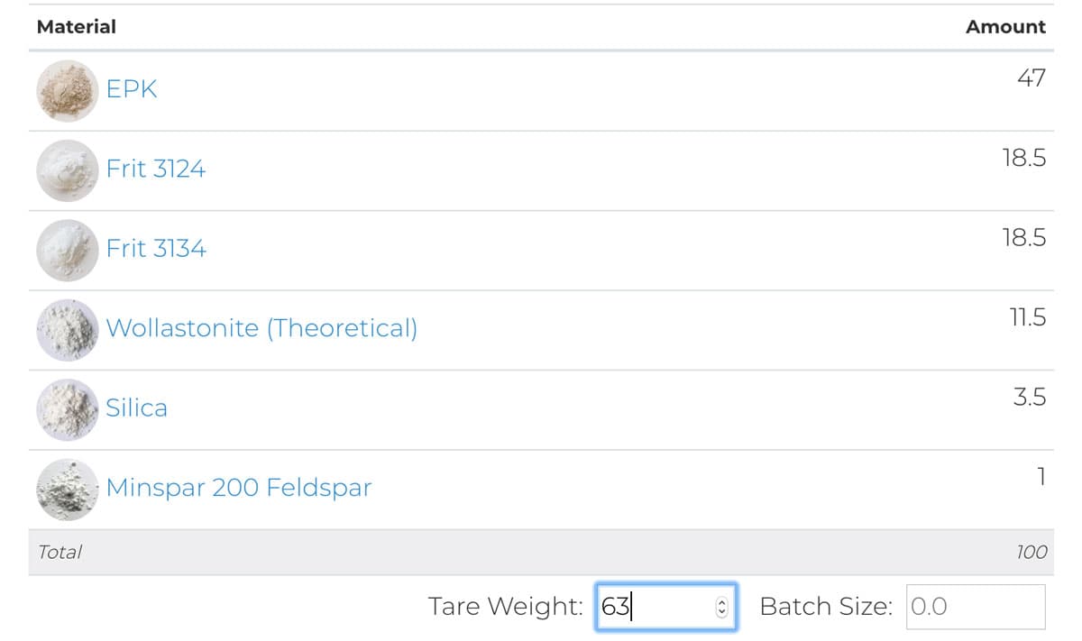The height and width of the screenshot is (641, 1082).
Task: Click the Silica material thumbnail
Action: pos(67,408)
